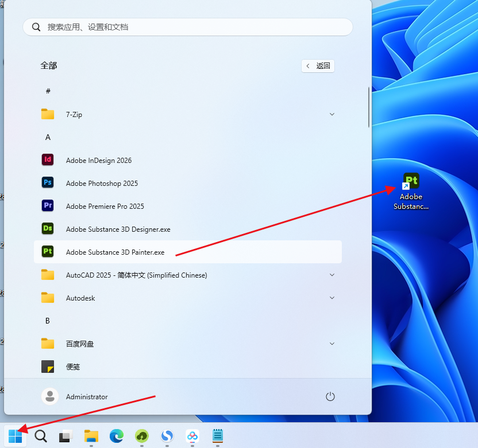Viewport: 478px width, 448px height.
Task: Click the "7-Zip" folder name
Action: (74, 115)
